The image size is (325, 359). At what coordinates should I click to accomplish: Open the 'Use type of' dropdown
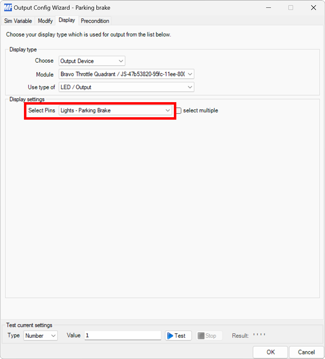point(190,87)
